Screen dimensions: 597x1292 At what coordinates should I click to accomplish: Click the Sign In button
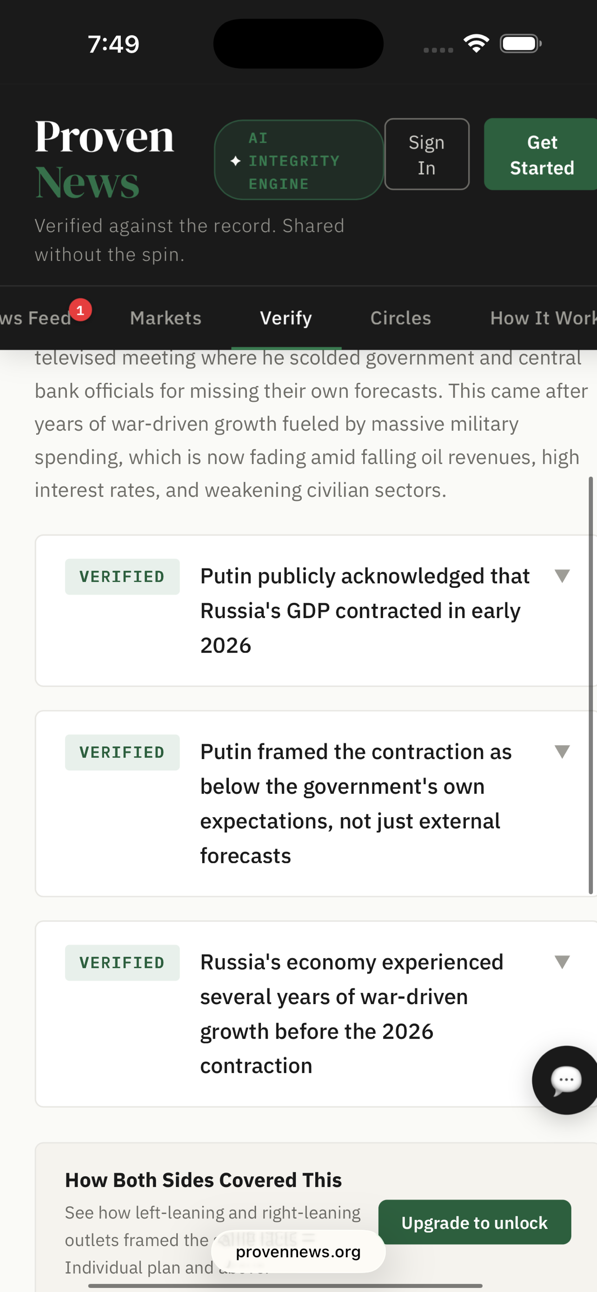coord(426,154)
